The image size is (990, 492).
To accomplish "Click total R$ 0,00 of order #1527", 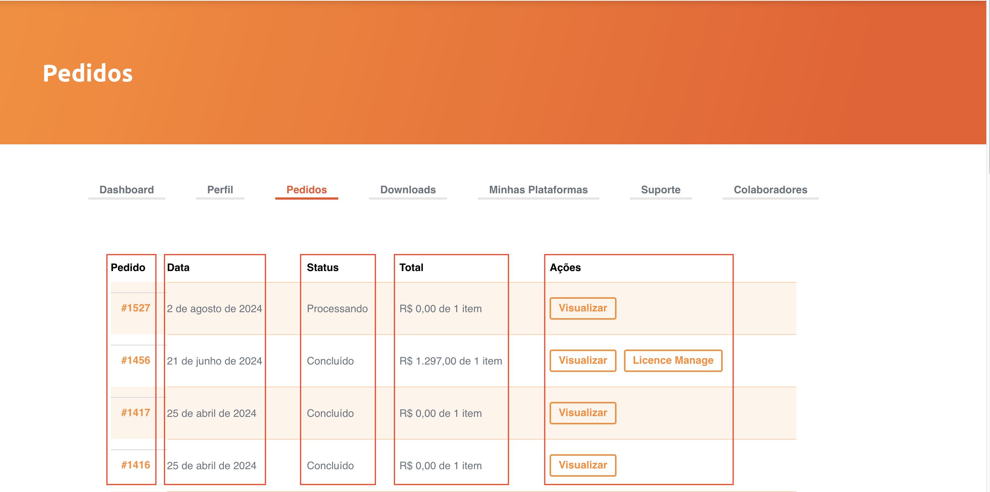I will click(x=440, y=309).
